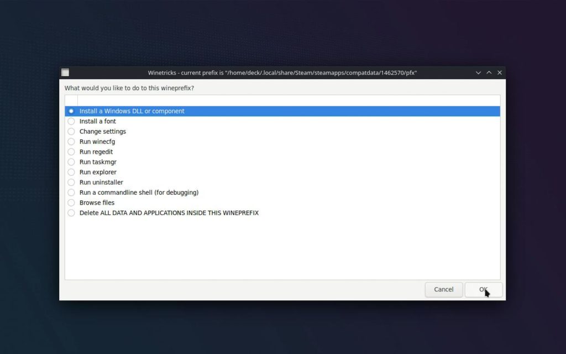Select 'Run a commandline shell' radio button
This screenshot has width=566, height=354.
click(71, 192)
